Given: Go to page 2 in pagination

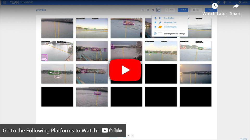Looking at the screenshot, I should pos(128,136).
